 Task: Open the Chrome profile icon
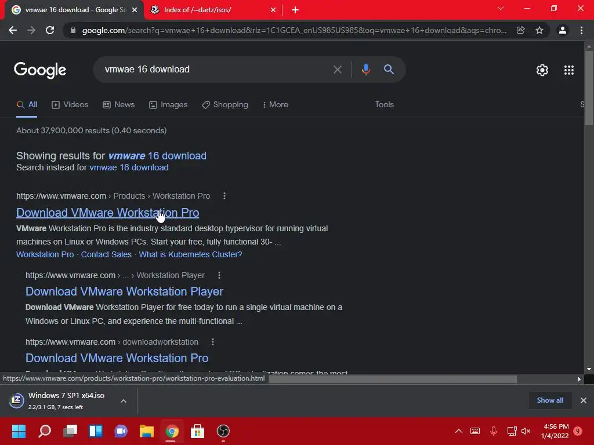563,30
